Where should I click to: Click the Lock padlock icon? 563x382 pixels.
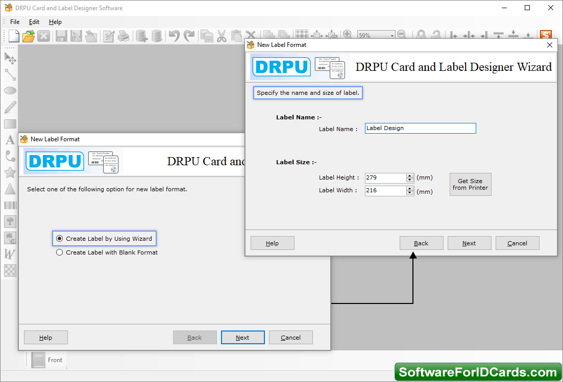[x=421, y=35]
